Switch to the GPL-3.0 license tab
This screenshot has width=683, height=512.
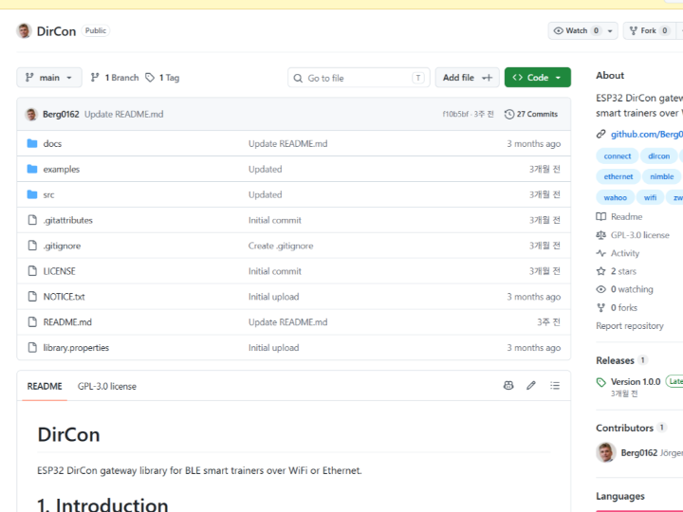[106, 386]
